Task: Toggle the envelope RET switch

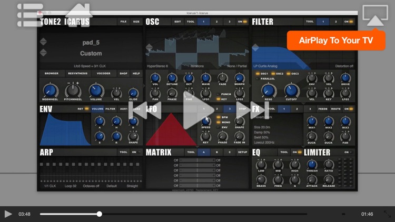Action: 83,109
